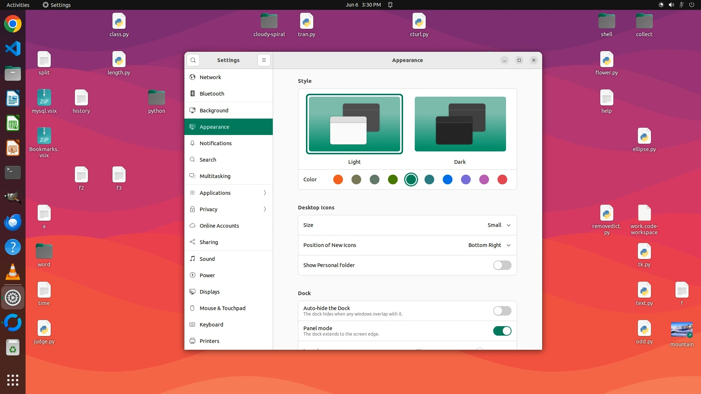The width and height of the screenshot is (701, 394).
Task: Launch GIMP from the dock
Action: (13, 197)
